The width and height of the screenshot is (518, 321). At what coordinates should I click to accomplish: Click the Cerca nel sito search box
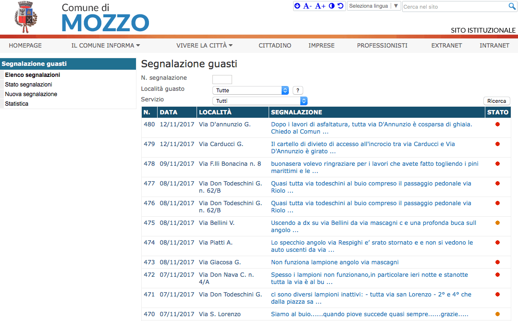(x=447, y=6)
